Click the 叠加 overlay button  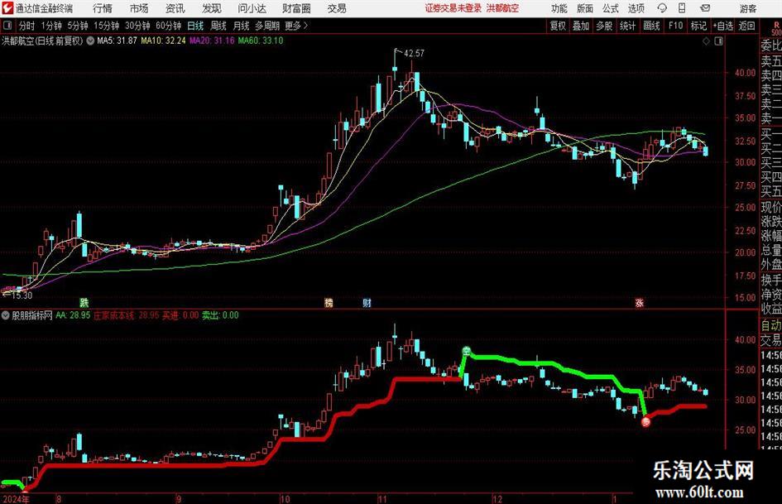pyautogui.click(x=581, y=26)
